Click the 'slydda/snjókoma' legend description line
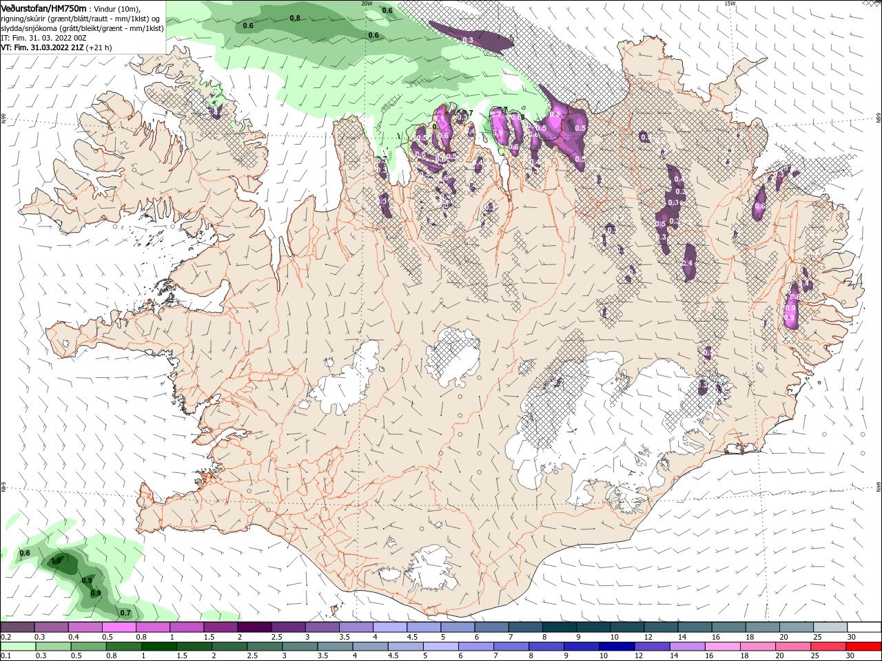The width and height of the screenshot is (882, 661). coord(82,28)
